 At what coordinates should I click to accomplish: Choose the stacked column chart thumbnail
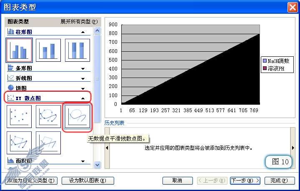tap(48, 50)
